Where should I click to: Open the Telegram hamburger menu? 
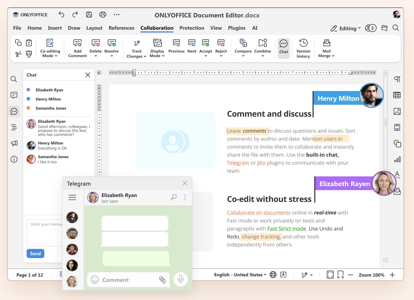tap(72, 197)
